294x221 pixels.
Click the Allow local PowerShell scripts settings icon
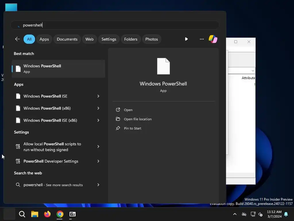coord(18,146)
